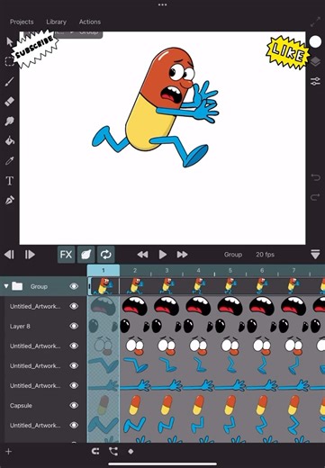Image resolution: width=325 pixels, height=468 pixels.
Task: Select the Fill bucket tool
Action: click(10, 140)
